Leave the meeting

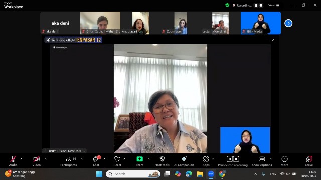309,161
